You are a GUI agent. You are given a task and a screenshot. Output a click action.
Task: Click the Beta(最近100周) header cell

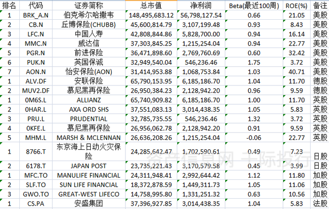254,6
